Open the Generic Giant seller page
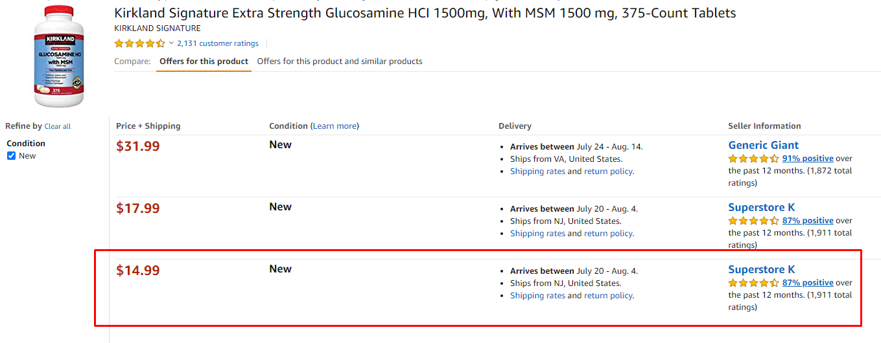The width and height of the screenshot is (881, 343). (x=763, y=145)
